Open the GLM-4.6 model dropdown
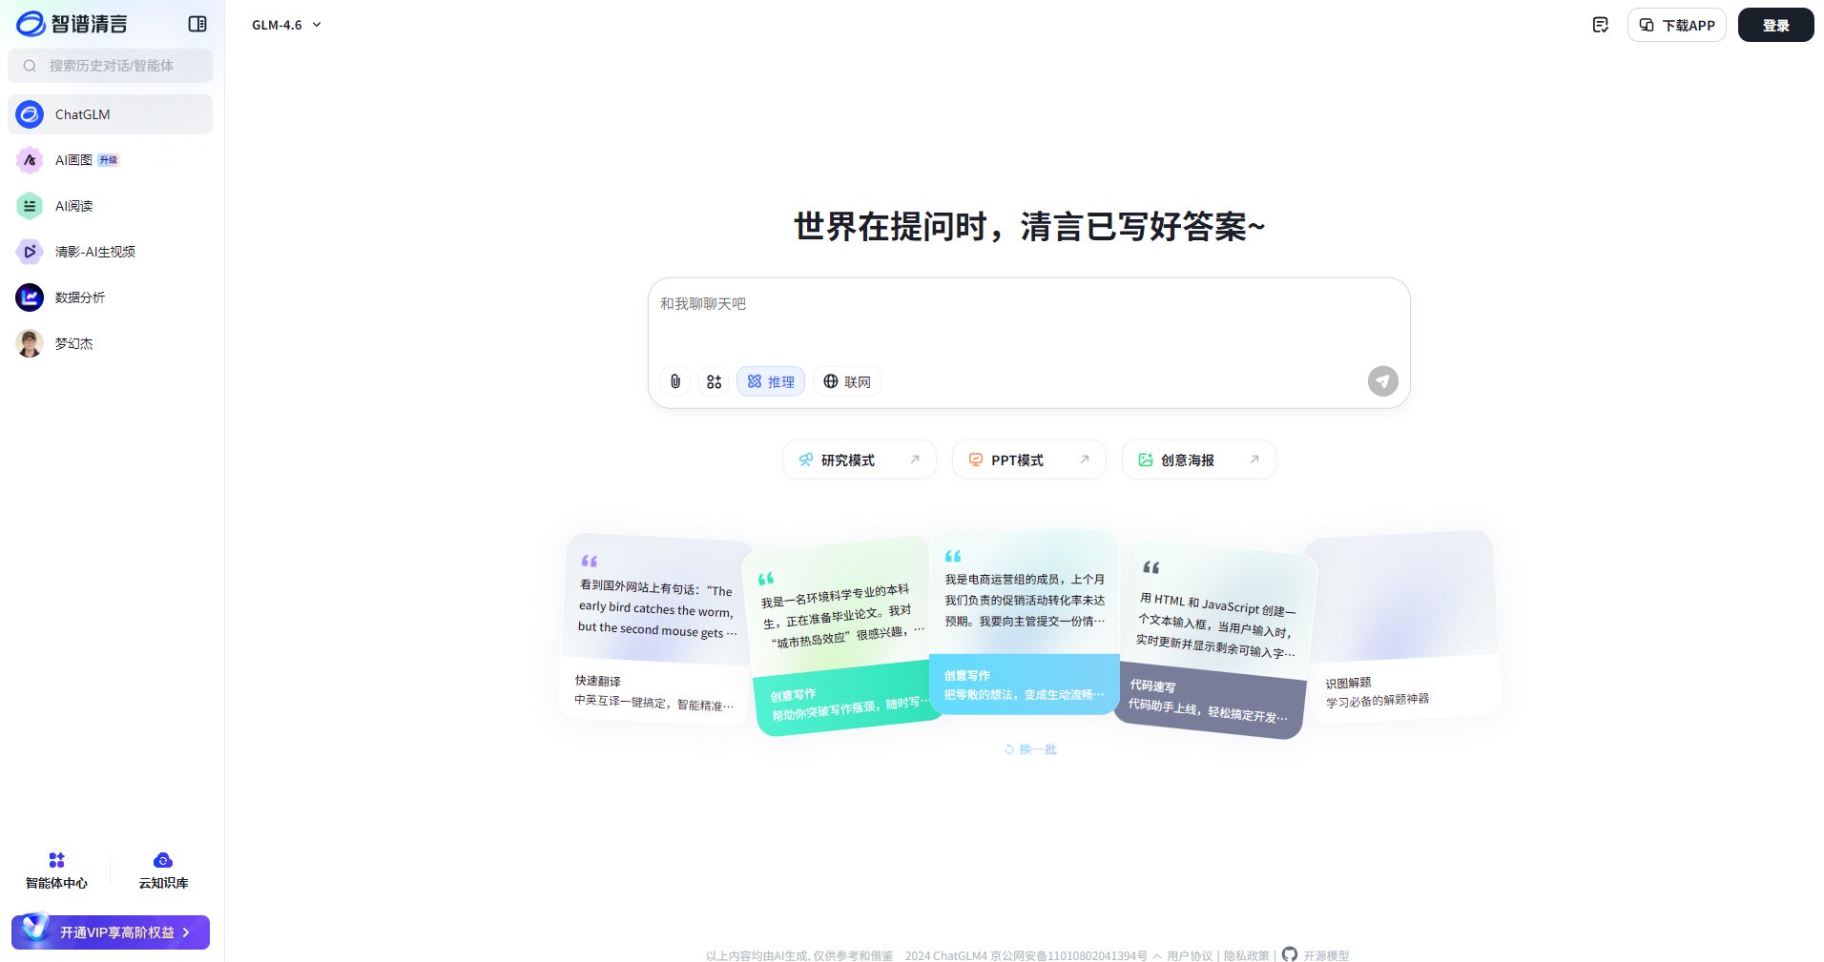The height and width of the screenshot is (962, 1824). pyautogui.click(x=285, y=25)
